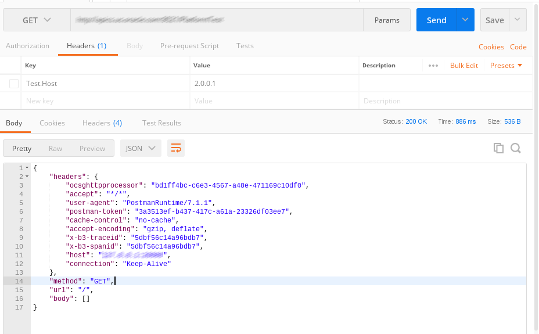This screenshot has height=334, width=539.
Task: Switch to response Cookies tab
Action: pos(52,123)
